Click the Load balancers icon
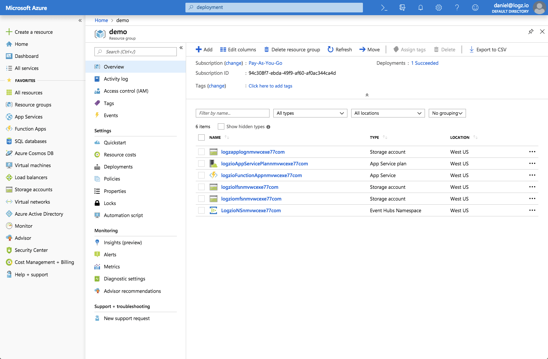 (x=9, y=177)
